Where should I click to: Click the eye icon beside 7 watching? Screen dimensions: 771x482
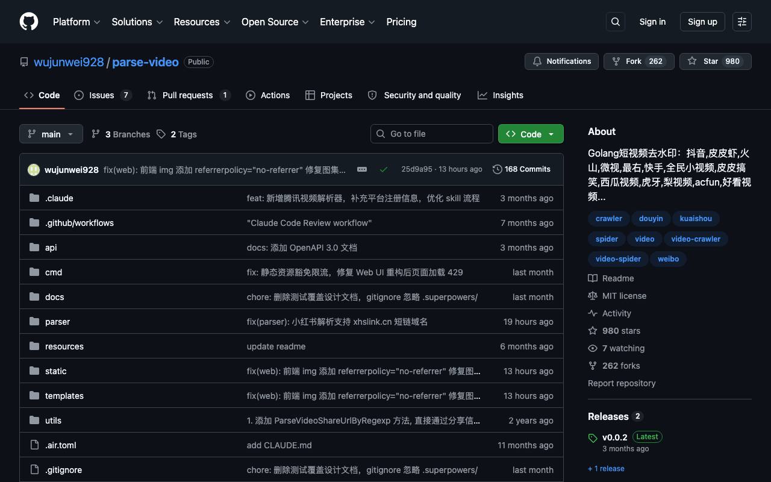(x=593, y=348)
